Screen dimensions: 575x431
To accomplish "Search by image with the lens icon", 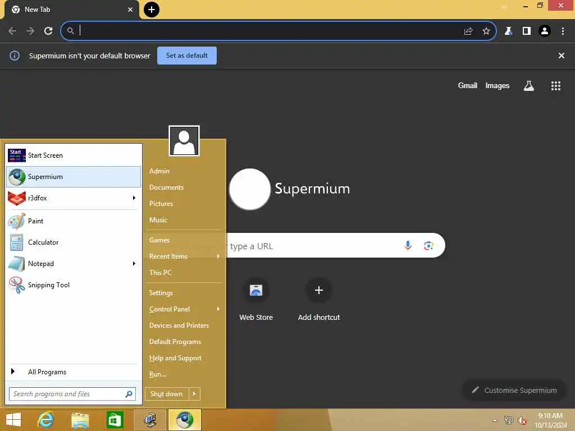I will coord(428,245).
